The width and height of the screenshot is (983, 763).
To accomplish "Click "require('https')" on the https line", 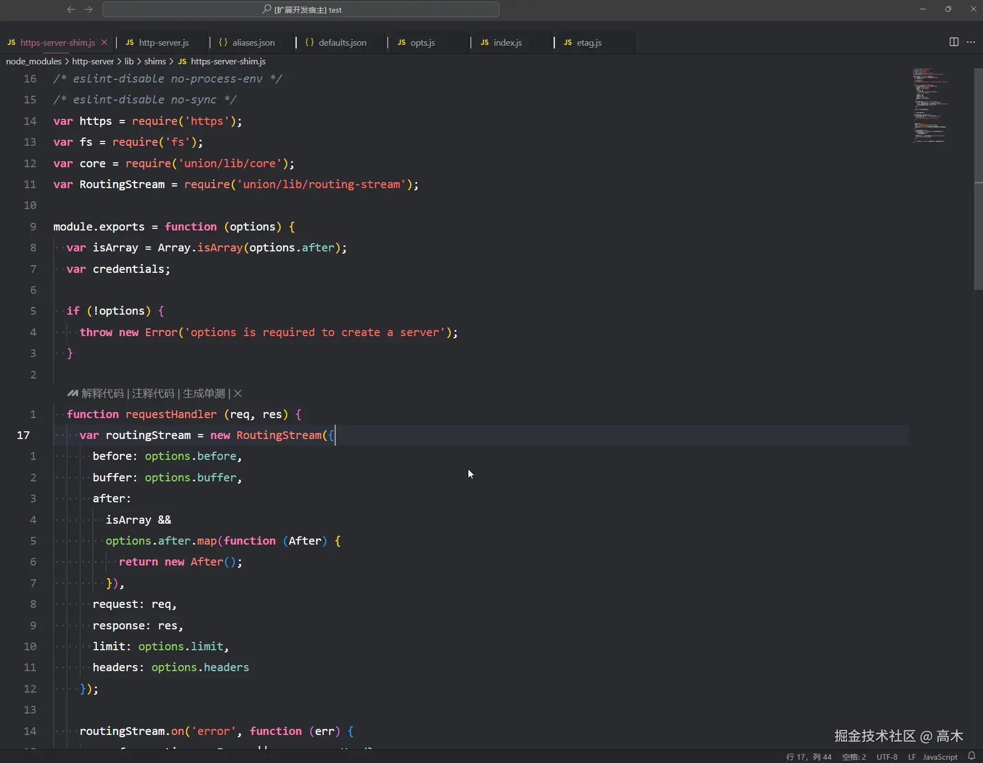I will (184, 121).
